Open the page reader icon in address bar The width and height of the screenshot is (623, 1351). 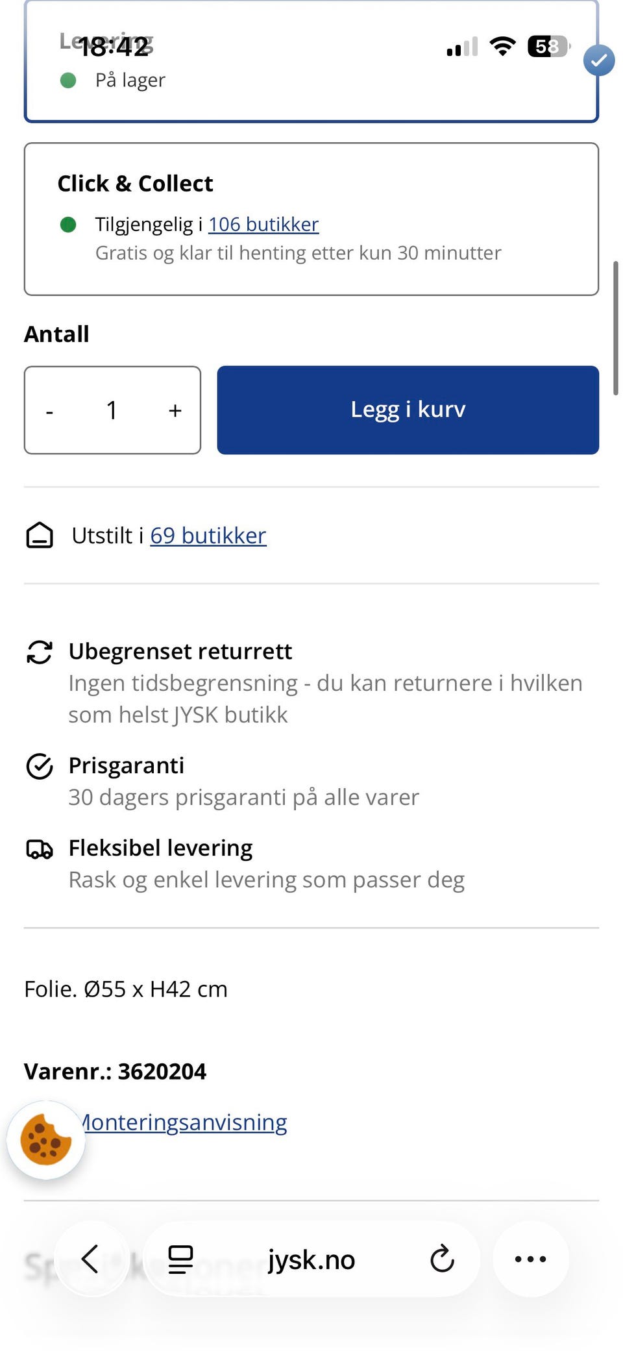(180, 1259)
